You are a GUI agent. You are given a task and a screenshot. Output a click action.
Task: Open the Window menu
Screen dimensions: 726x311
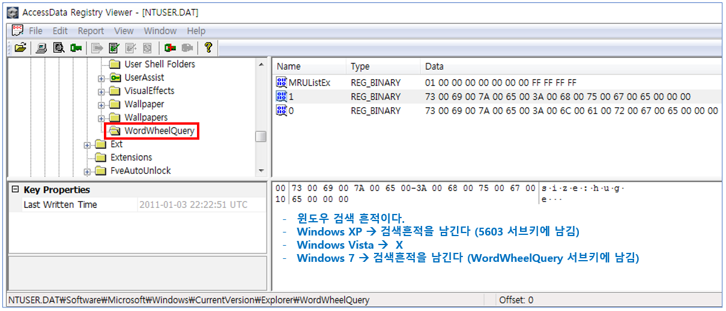click(x=160, y=31)
